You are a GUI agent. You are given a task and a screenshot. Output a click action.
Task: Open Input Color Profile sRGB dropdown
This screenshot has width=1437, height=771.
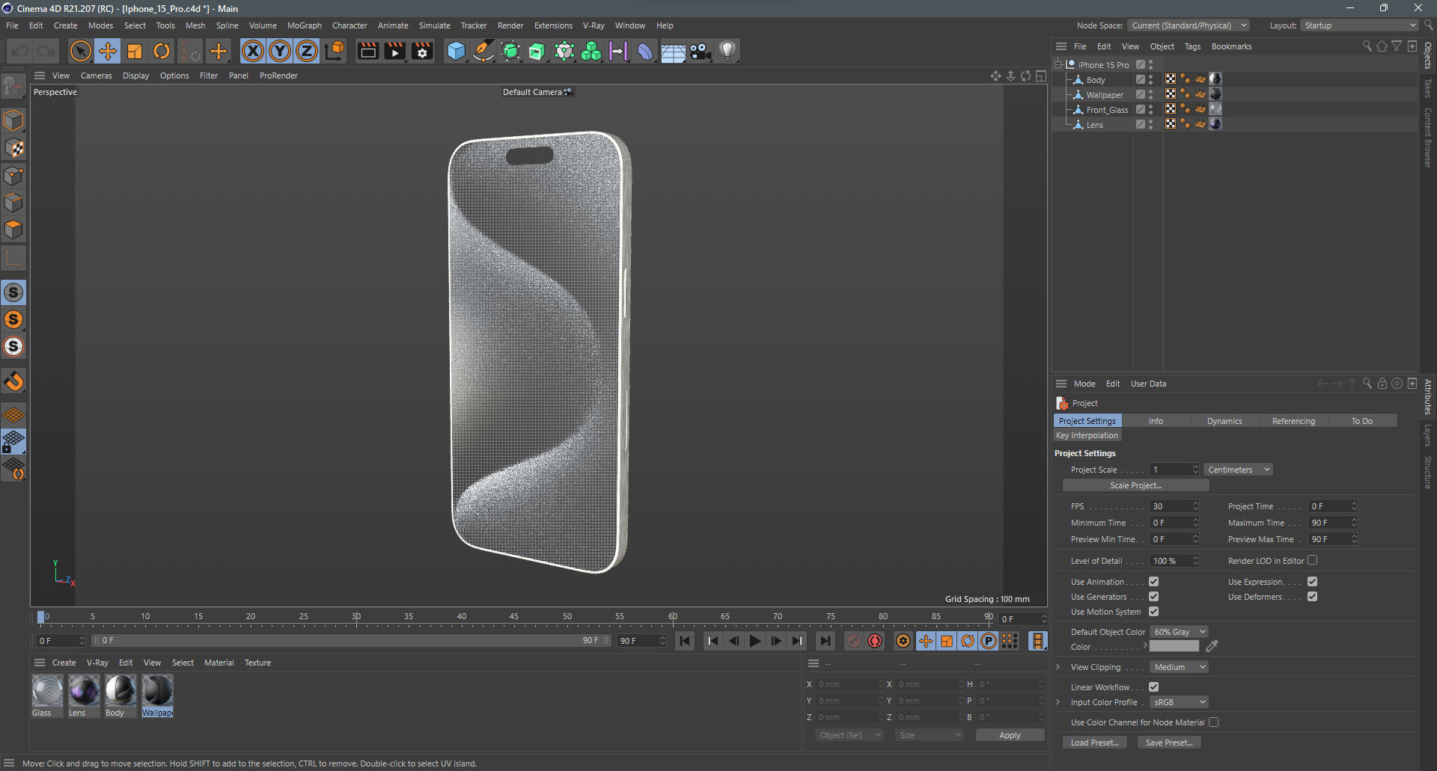[1179, 702]
